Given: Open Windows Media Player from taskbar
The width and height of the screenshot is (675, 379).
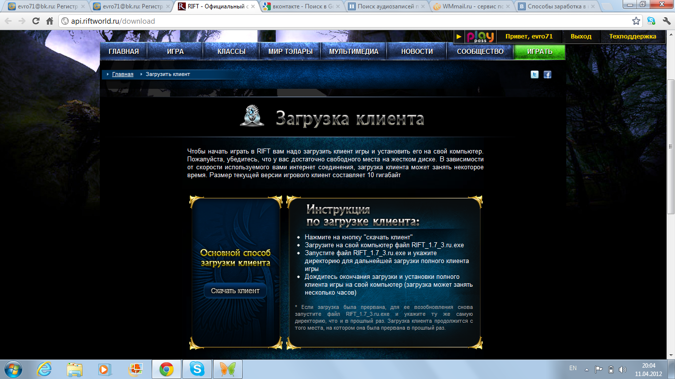Looking at the screenshot, I should pyautogui.click(x=105, y=369).
